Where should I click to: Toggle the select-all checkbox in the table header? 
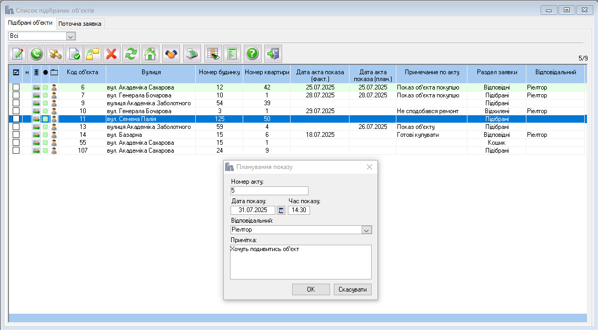[x=16, y=72]
